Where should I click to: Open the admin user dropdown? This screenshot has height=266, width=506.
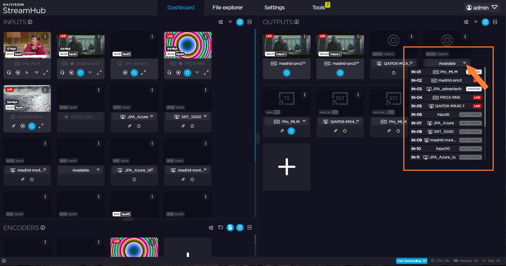point(482,7)
